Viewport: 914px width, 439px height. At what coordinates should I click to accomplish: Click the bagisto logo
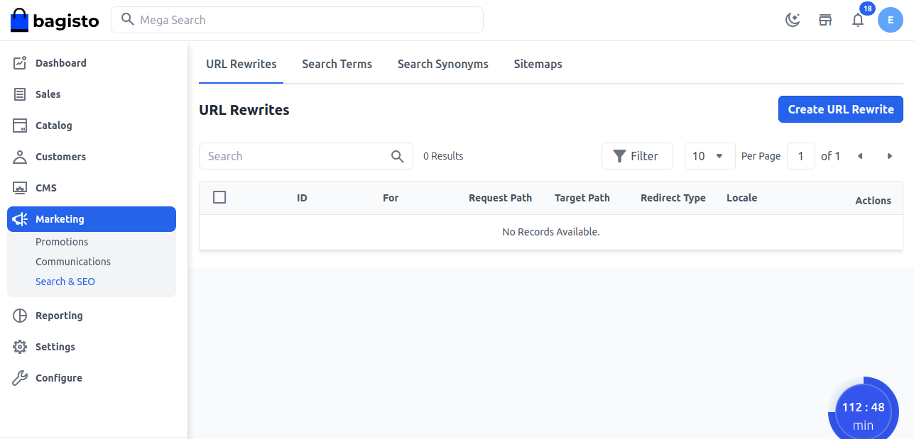55,20
